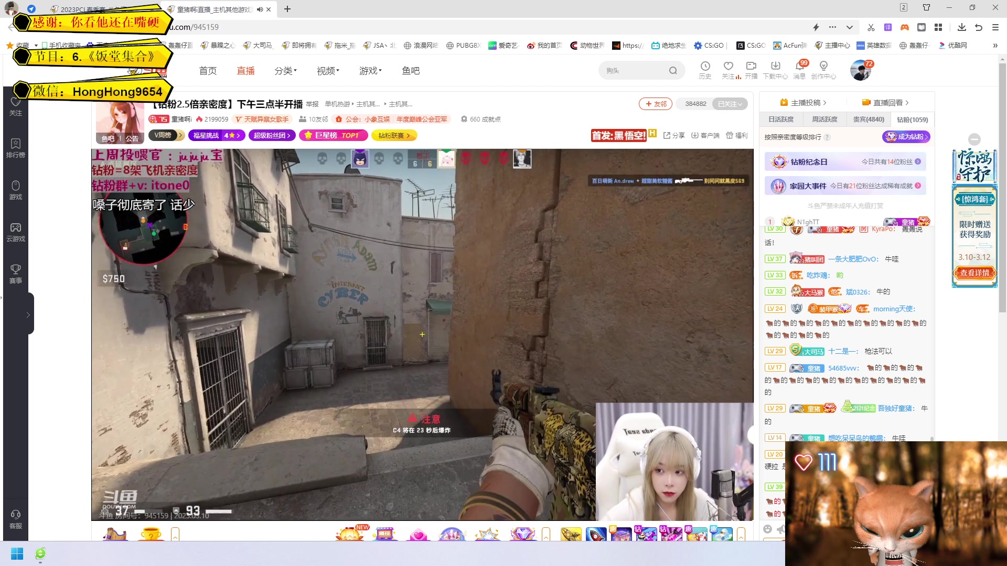
Task: Open the browser downloads arrow icon
Action: (961, 27)
